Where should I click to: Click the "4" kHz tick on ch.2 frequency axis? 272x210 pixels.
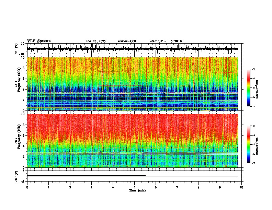pyautogui.click(x=24, y=146)
